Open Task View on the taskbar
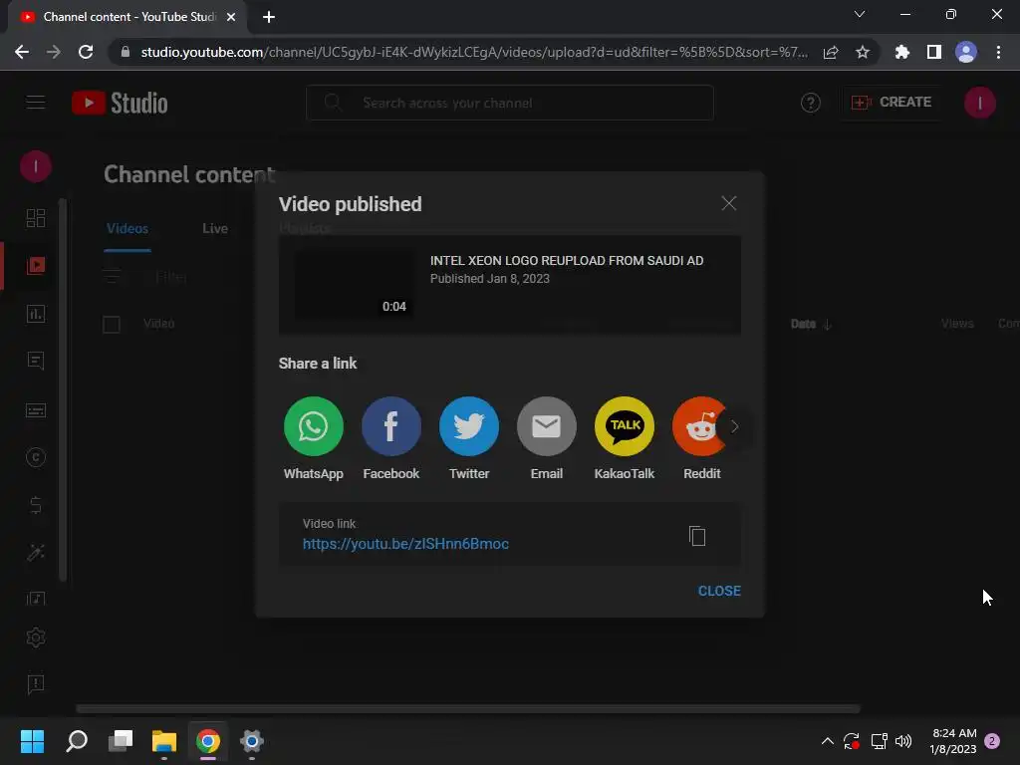The height and width of the screenshot is (765, 1020). pyautogui.click(x=121, y=741)
